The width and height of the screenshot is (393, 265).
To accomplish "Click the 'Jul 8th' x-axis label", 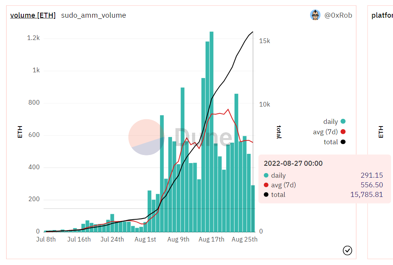I will pyautogui.click(x=46, y=239).
